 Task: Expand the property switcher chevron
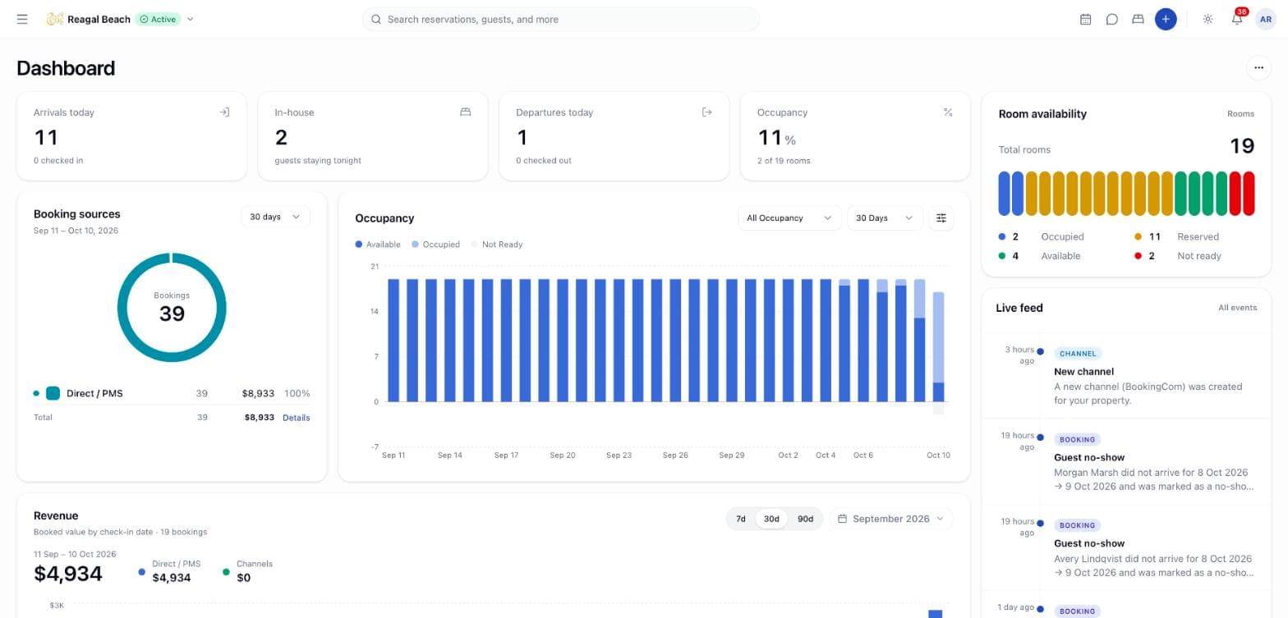coord(191,19)
